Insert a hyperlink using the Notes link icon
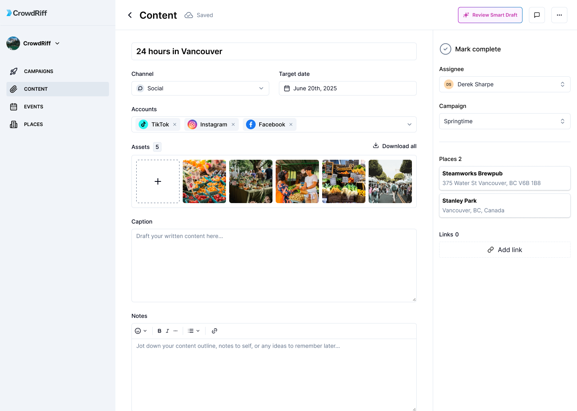577x411 pixels. coord(214,331)
